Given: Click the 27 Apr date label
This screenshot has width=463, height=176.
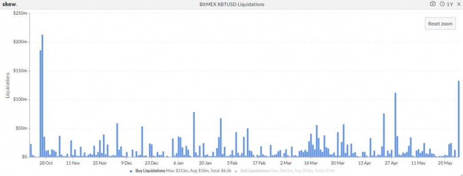Looking at the screenshot, I should [391, 163].
